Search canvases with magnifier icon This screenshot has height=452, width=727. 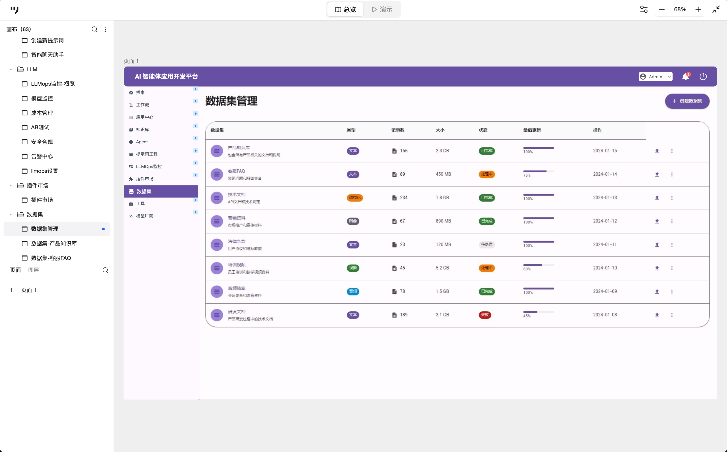95,29
